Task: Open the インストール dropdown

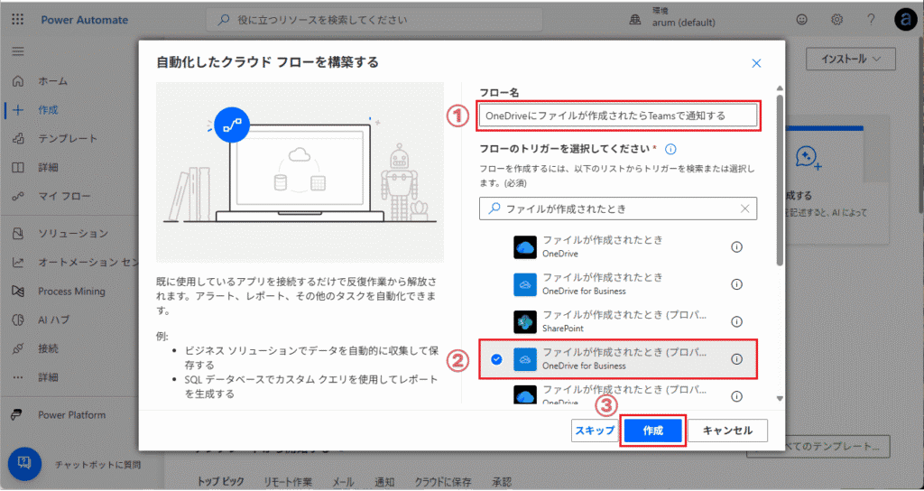Action: [850, 59]
